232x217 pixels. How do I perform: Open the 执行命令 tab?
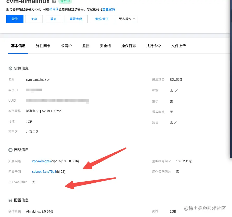click(154, 46)
